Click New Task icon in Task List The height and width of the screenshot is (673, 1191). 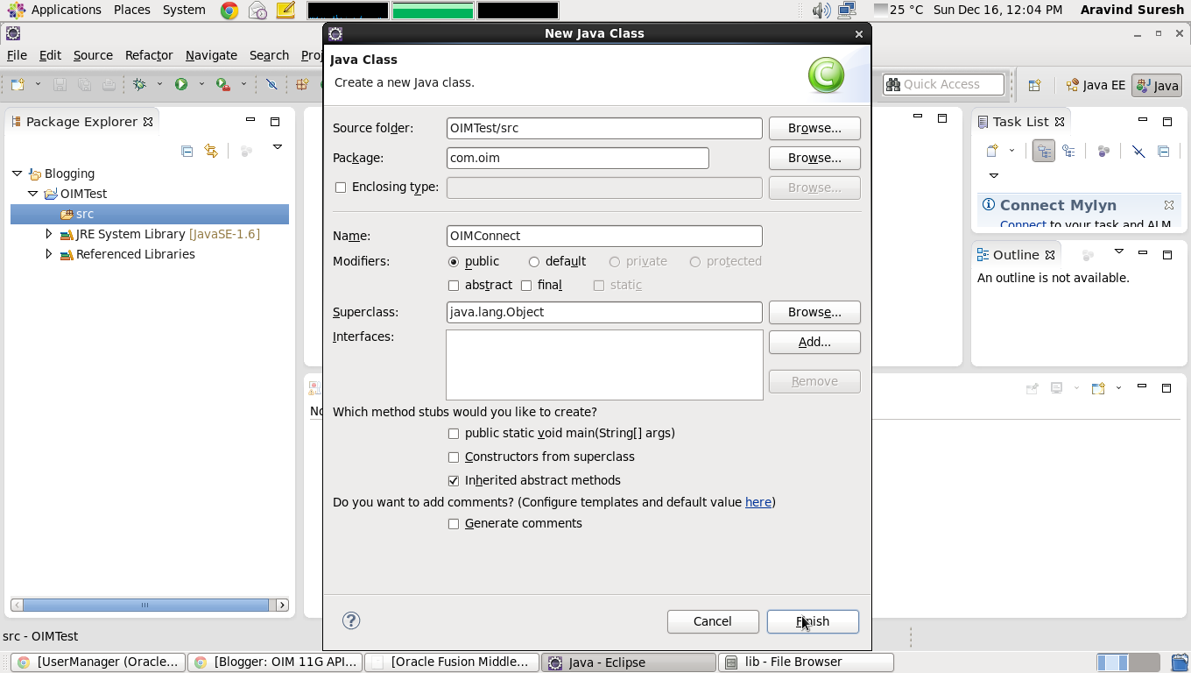(992, 151)
